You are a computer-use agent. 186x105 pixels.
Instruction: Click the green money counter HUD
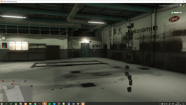176,13
